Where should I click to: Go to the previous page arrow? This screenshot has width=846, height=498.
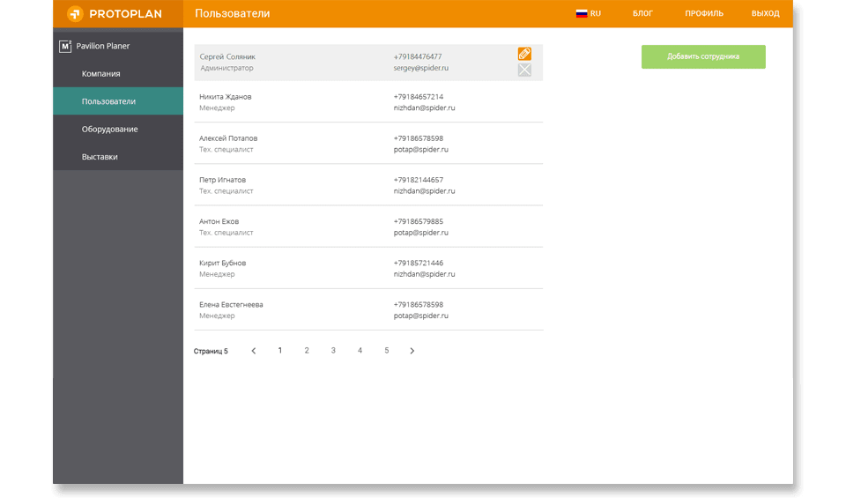pos(254,351)
